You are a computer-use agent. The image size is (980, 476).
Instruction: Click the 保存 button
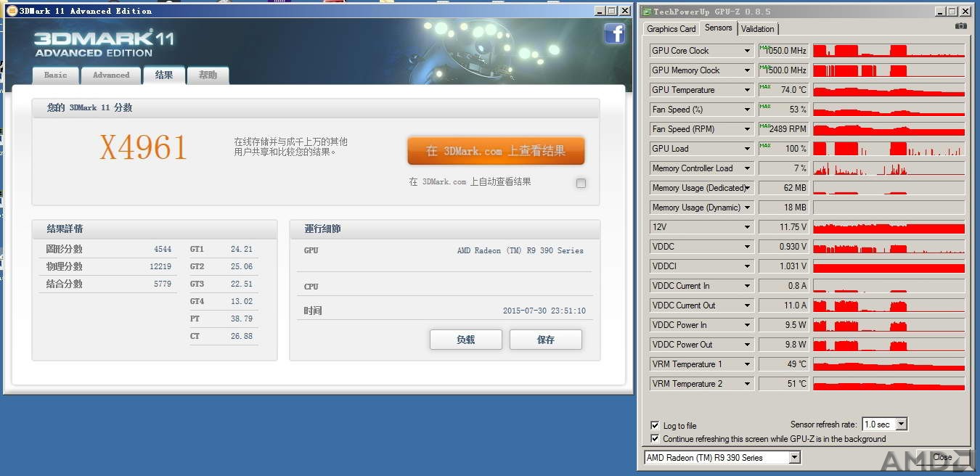click(x=546, y=340)
